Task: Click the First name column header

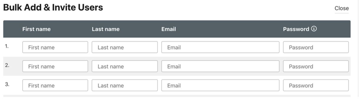Action: click(36, 29)
